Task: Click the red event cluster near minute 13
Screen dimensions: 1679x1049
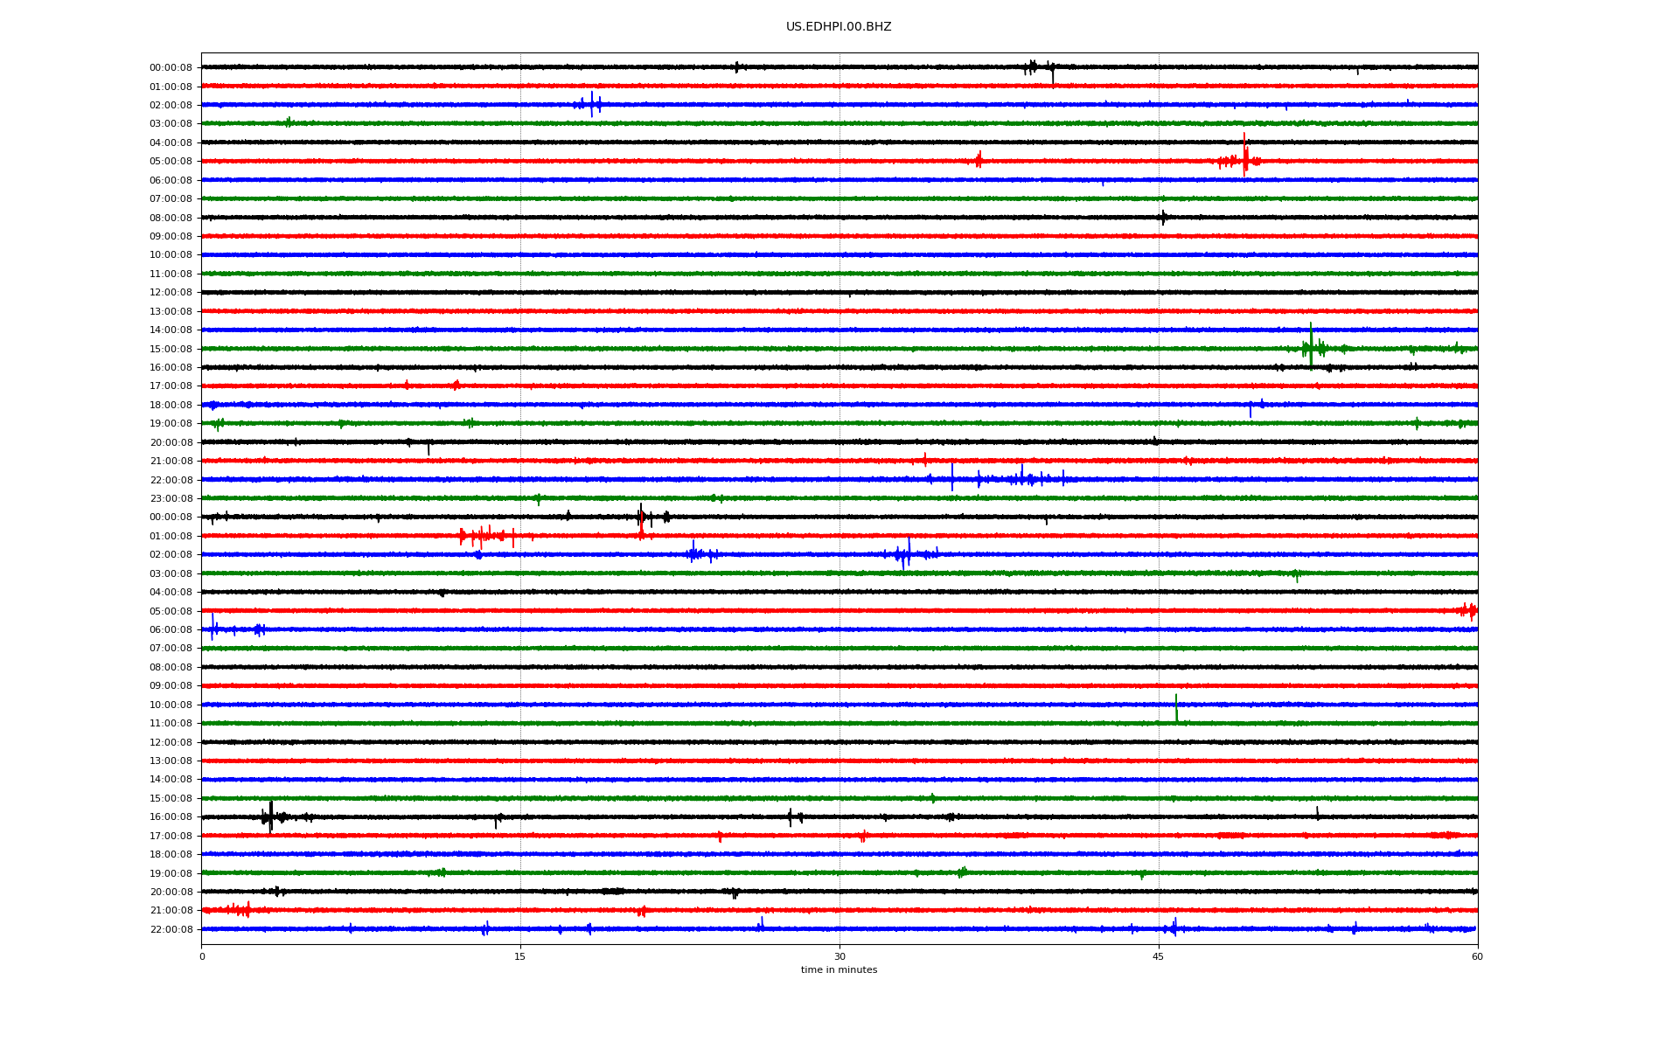Action: [x=481, y=535]
